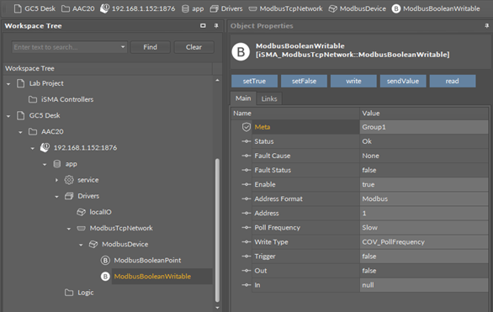Maximize the Workspace Tree panel
The image size is (493, 312).
[203, 26]
